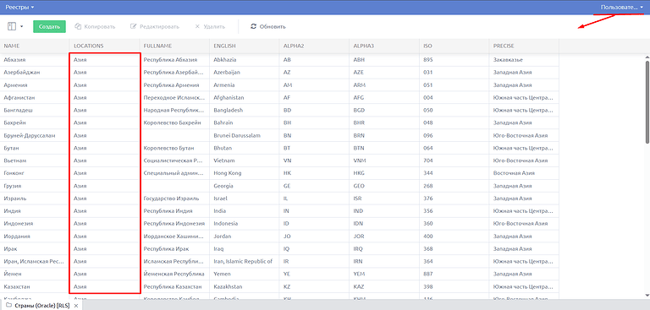The image size is (650, 310).
Task: Click the Abkhazia English name cell
Action: (245, 60)
